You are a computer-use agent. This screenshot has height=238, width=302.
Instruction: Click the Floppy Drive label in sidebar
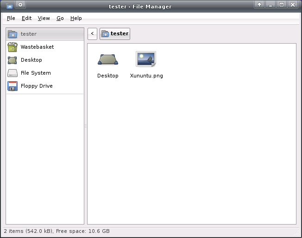[x=37, y=86]
